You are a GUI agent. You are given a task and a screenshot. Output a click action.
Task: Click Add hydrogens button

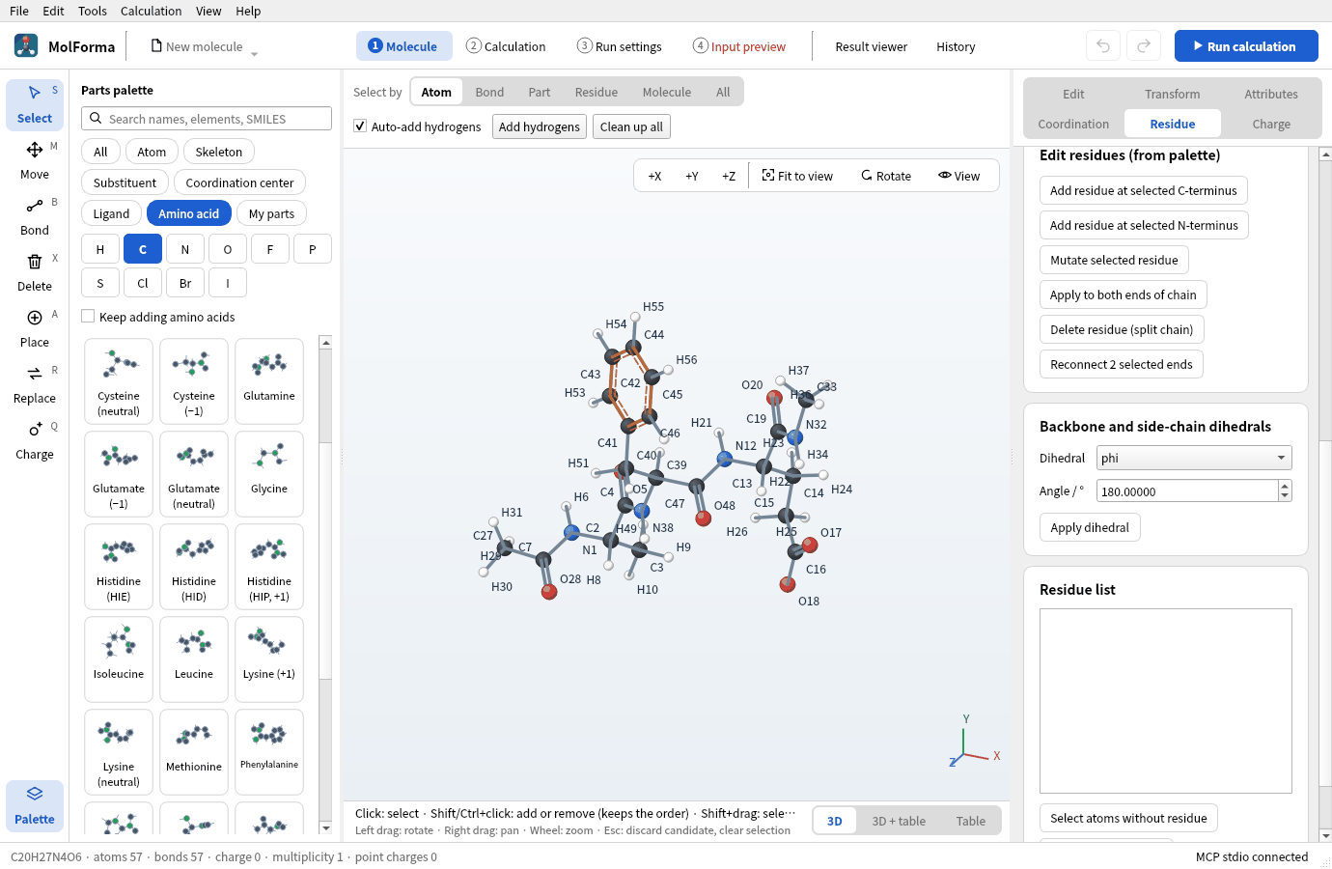540,126
